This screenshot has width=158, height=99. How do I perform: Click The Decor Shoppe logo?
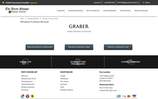point(17,10)
